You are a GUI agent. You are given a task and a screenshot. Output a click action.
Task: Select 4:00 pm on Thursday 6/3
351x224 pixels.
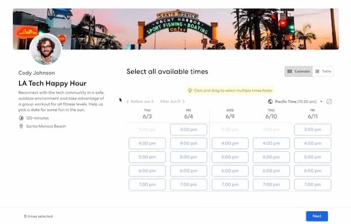coord(147,143)
